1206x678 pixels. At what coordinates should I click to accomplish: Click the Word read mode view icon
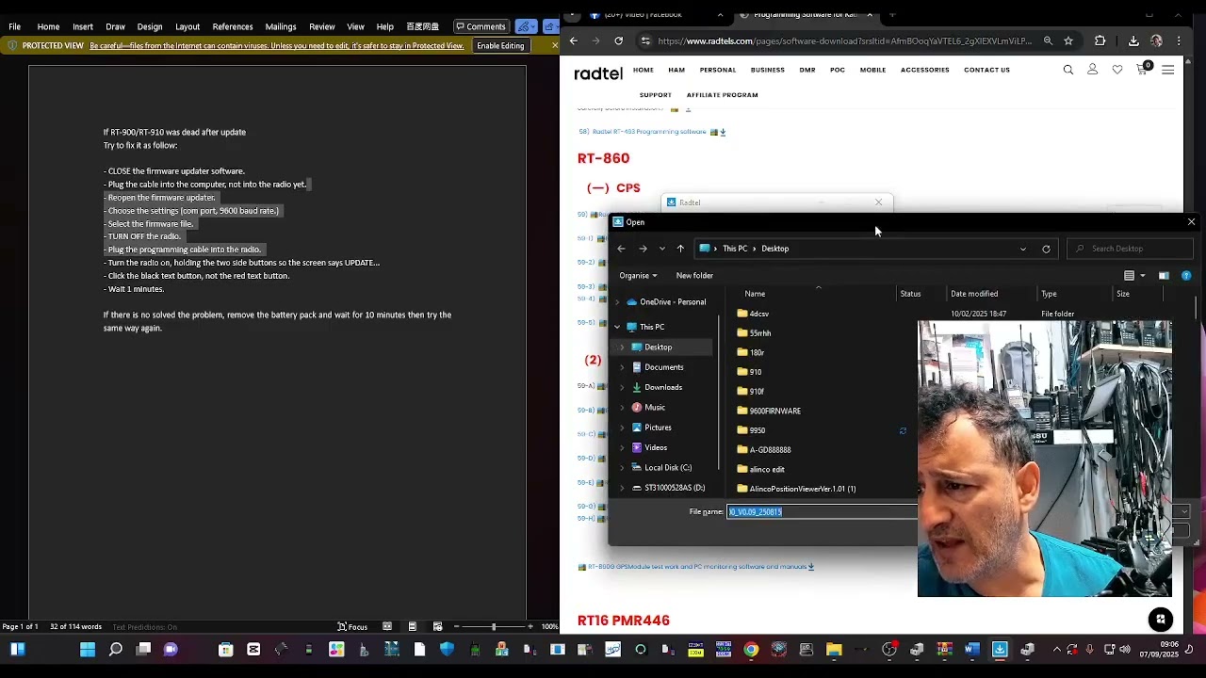point(387,626)
